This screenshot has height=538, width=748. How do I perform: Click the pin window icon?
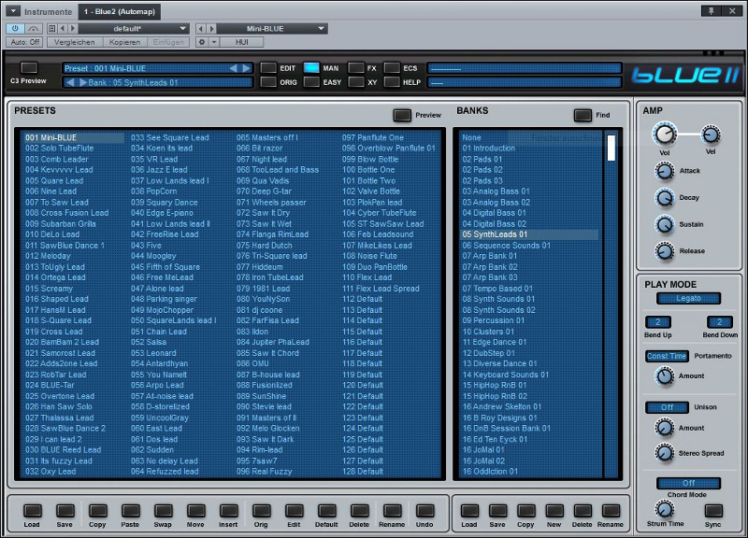pos(711,11)
